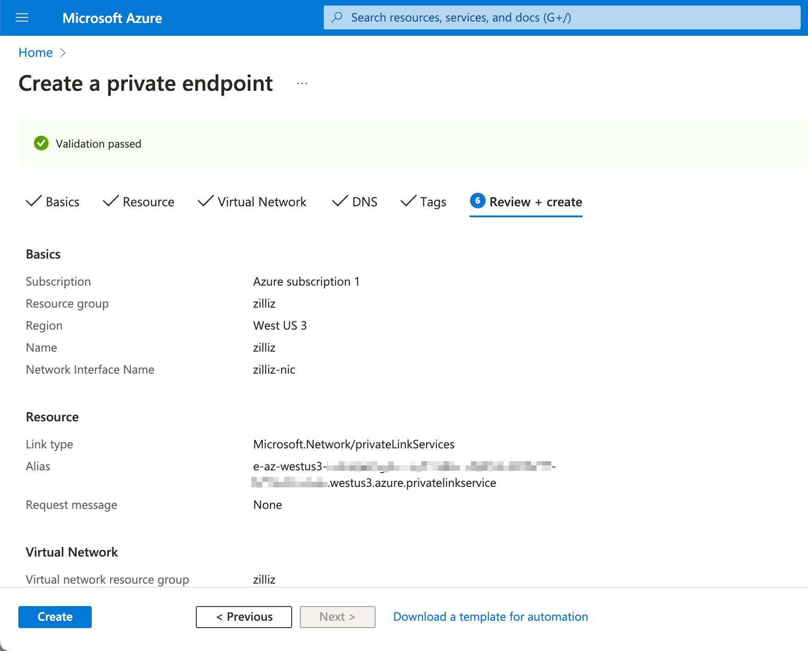Click the breadcrumb chevron after Home
The width and height of the screenshot is (808, 651).
point(63,53)
